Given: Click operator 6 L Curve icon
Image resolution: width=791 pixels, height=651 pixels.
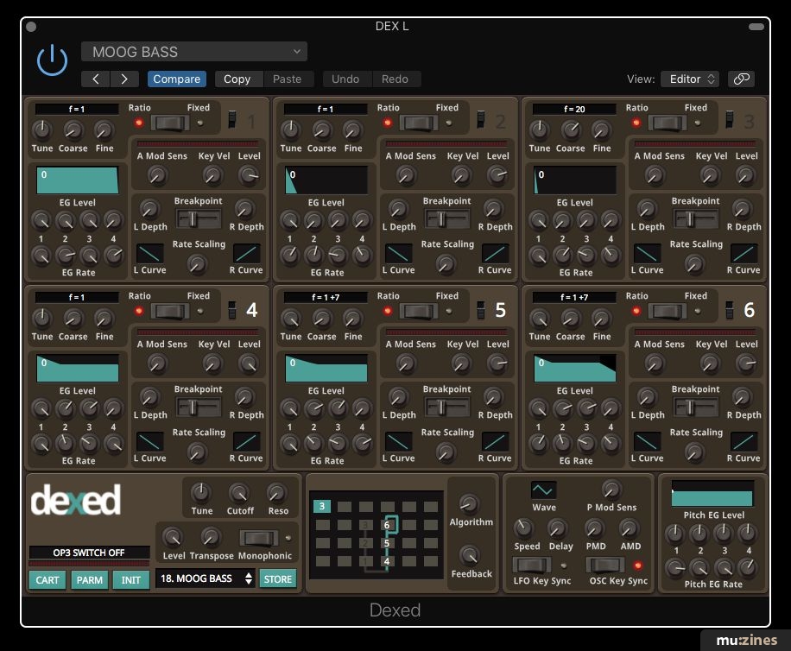Looking at the screenshot, I should 648,442.
